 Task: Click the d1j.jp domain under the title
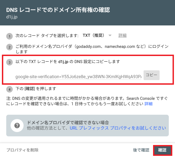point(12,17)
